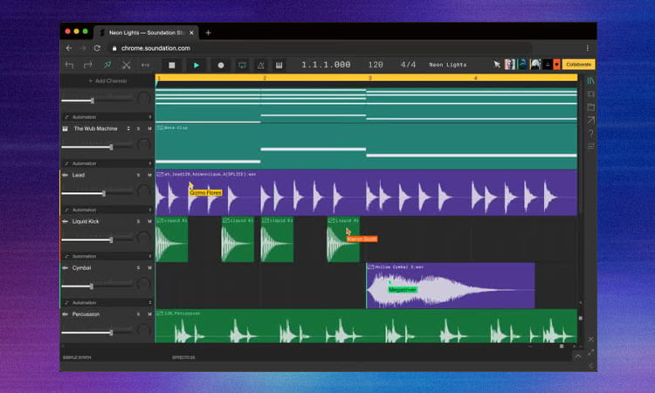Mute the Percussion channel

(149, 314)
